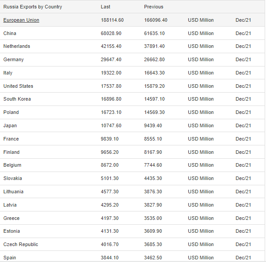Select the South Korea country cell
The image size is (266, 262).
click(17, 99)
